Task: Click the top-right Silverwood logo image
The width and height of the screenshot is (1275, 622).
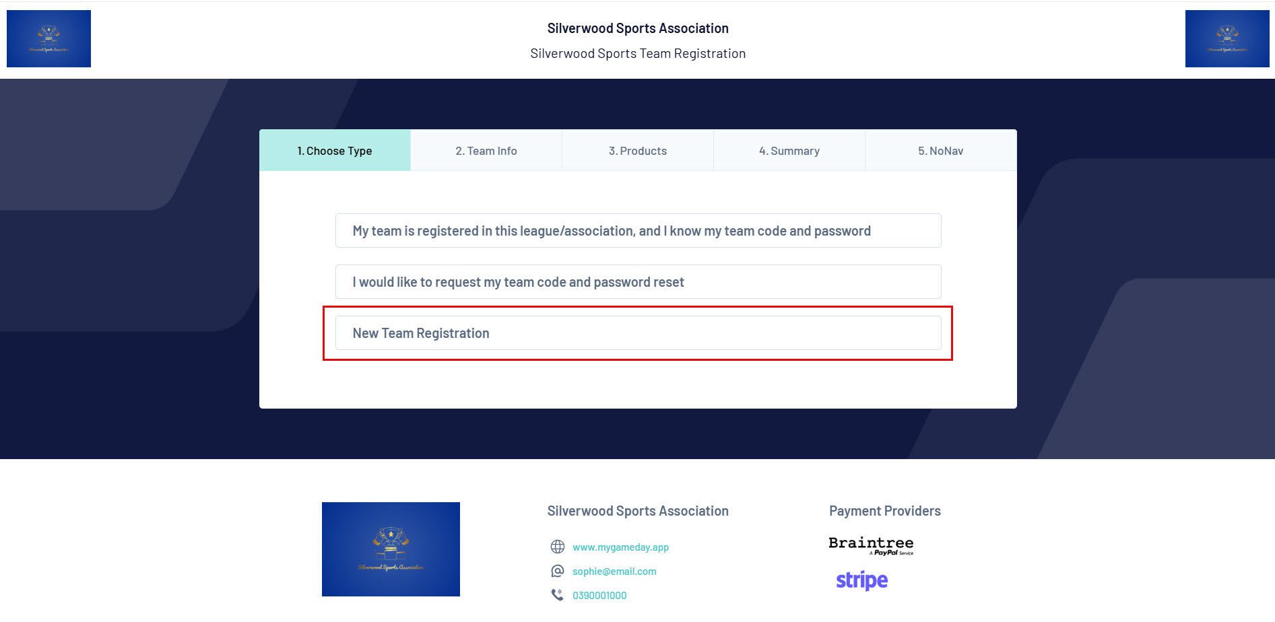Action: coord(1227,38)
